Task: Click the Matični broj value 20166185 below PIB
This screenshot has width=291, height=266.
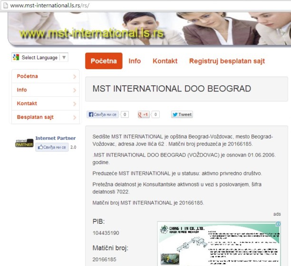Action: tap(104, 259)
